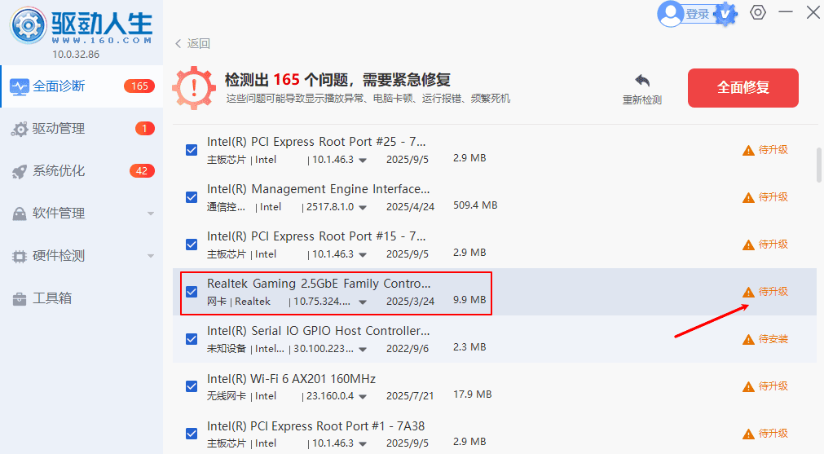Expand the 软件管理 submenu arrow
Screen dimensions: 824x454
click(x=151, y=214)
